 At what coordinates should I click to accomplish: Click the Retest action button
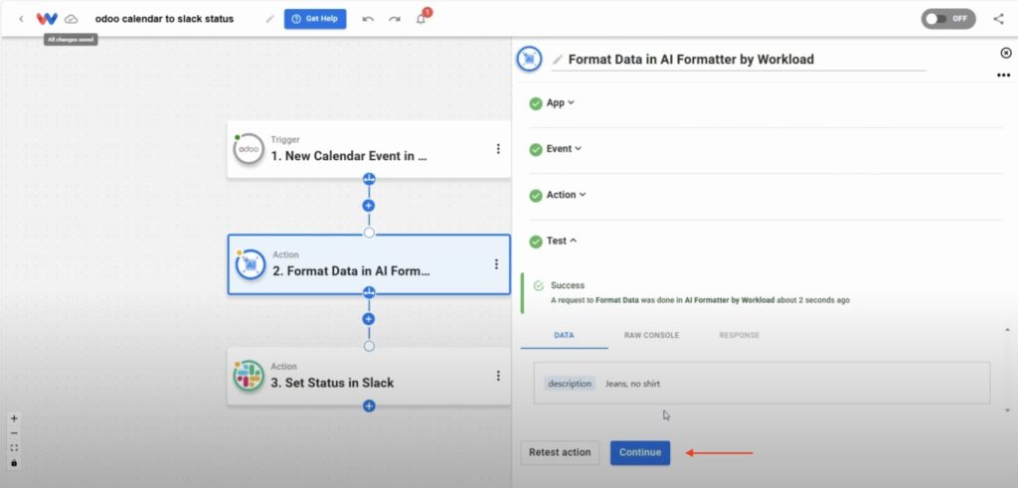click(x=560, y=452)
